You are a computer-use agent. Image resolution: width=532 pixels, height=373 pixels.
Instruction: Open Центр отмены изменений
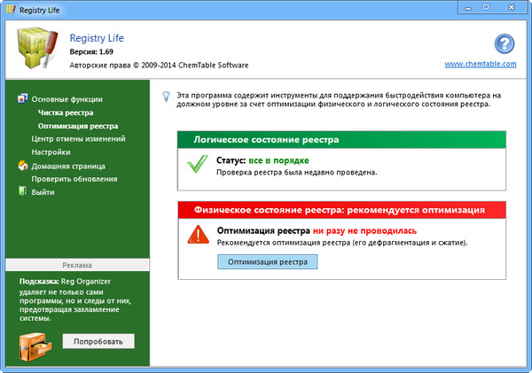coord(78,139)
